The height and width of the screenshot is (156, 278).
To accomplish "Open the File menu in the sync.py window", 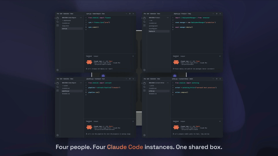I will (58, 14).
